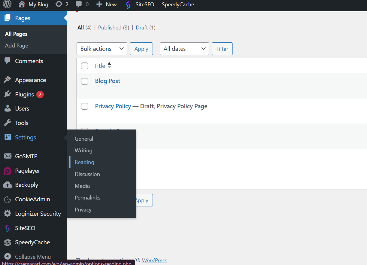Viewport: 367px width, 265px height.
Task: Click the Backuply label in sidebar
Action: [27, 185]
